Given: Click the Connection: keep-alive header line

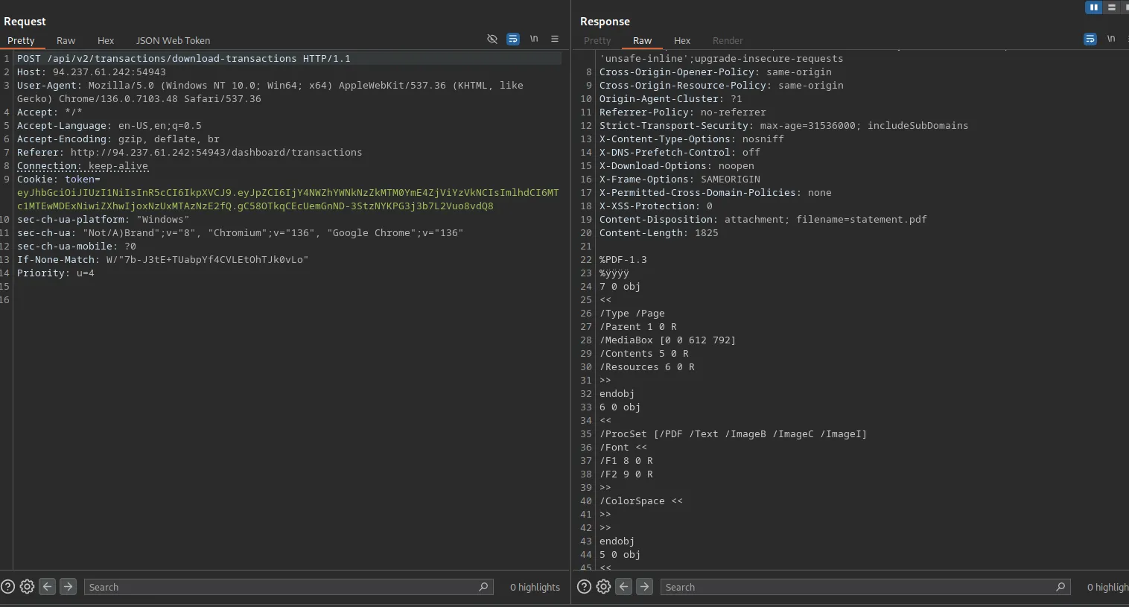Looking at the screenshot, I should [83, 166].
